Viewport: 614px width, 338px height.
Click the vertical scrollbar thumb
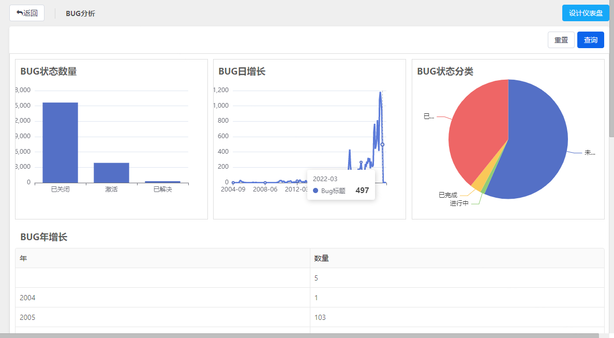(x=611, y=67)
